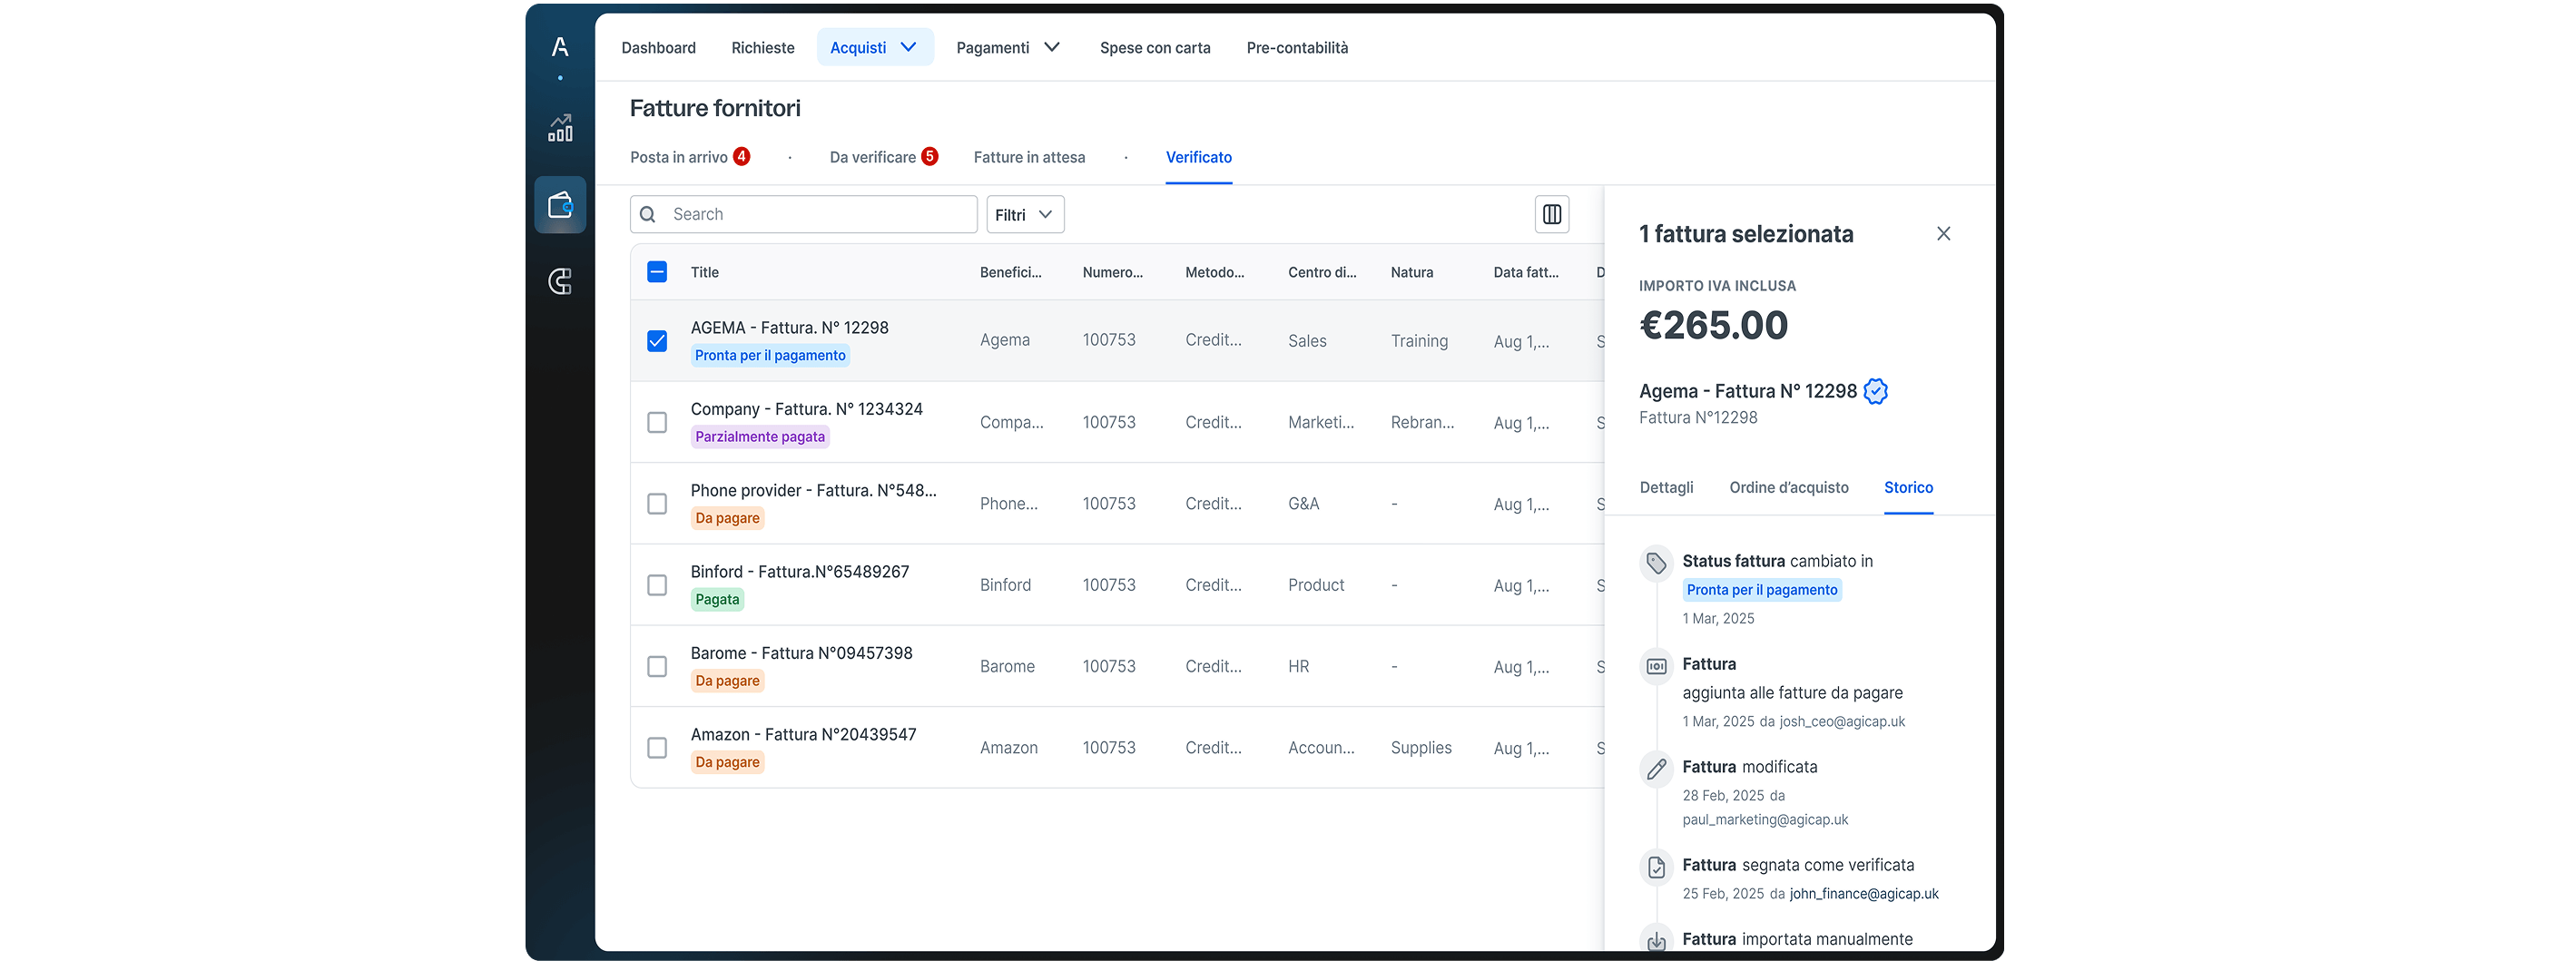Sort by the Centro di costo column header

pos(1322,272)
